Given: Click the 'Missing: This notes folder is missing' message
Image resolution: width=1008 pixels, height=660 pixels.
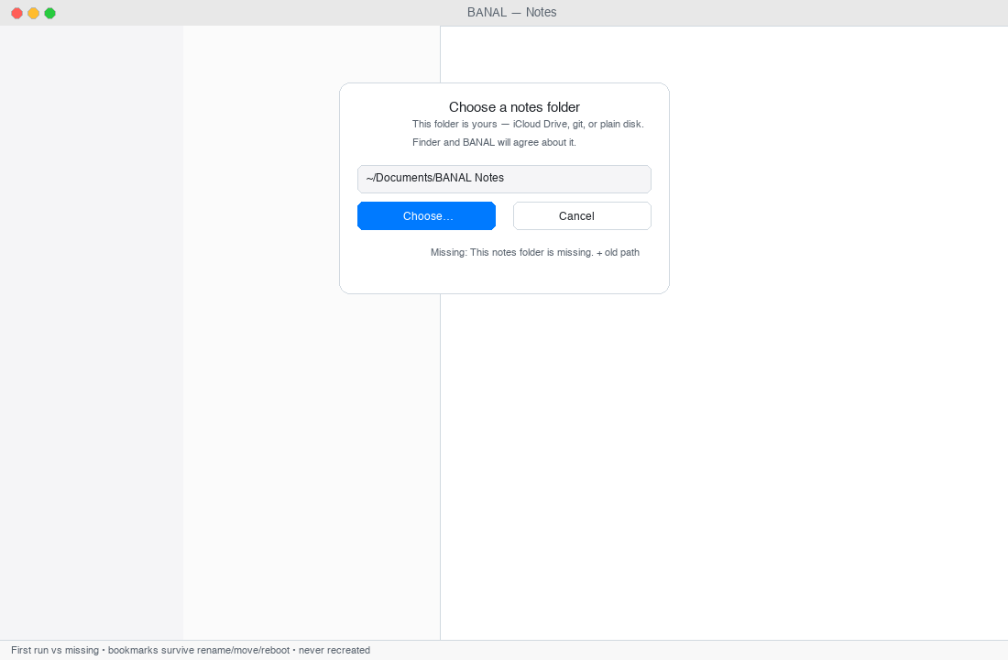Looking at the screenshot, I should pos(535,252).
